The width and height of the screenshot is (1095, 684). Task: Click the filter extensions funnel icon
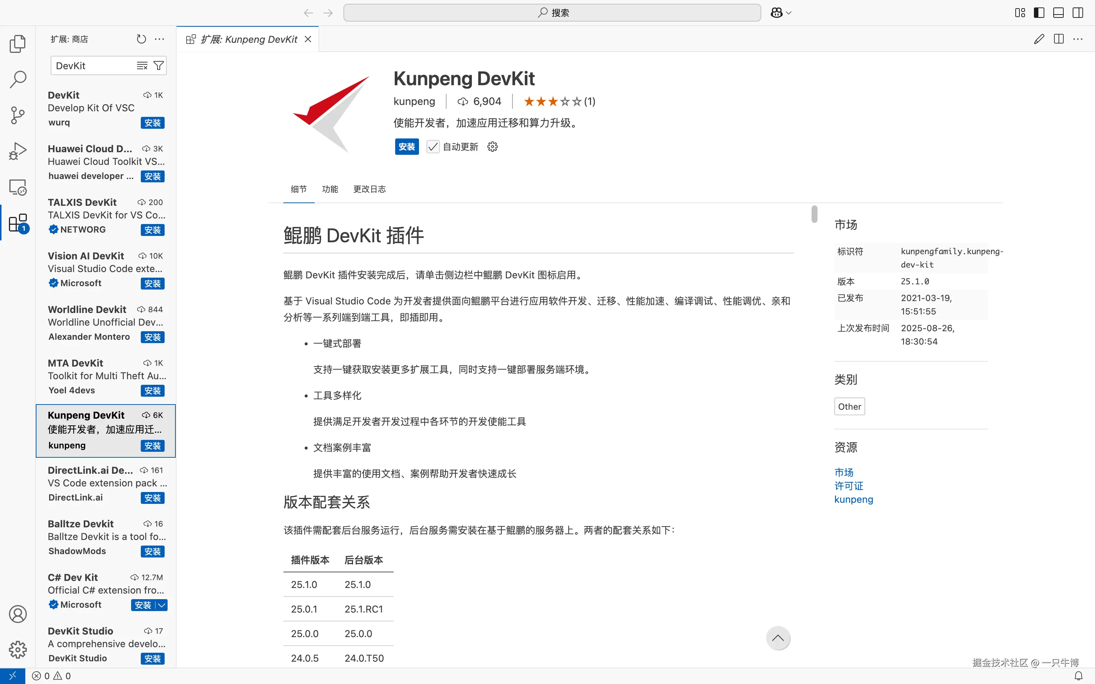[158, 65]
